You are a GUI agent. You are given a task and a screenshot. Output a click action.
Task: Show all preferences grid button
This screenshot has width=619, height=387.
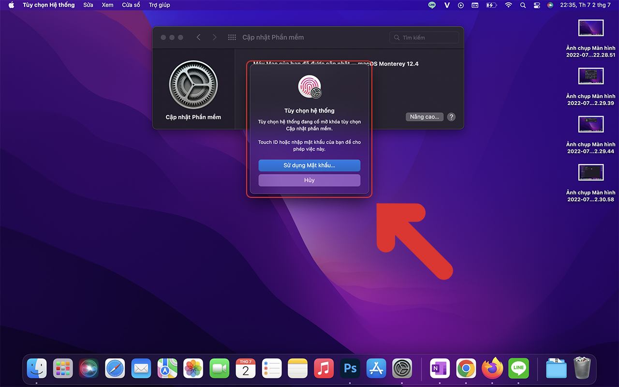point(232,37)
